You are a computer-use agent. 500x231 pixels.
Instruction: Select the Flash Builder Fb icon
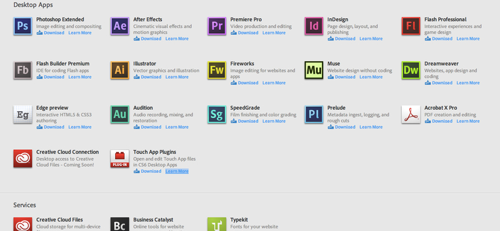[x=22, y=70]
